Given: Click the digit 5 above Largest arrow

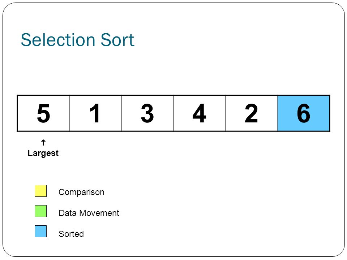Looking at the screenshot, I should click(43, 113).
